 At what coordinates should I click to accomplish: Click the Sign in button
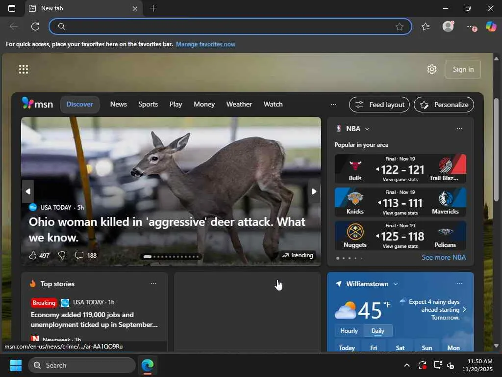click(463, 69)
